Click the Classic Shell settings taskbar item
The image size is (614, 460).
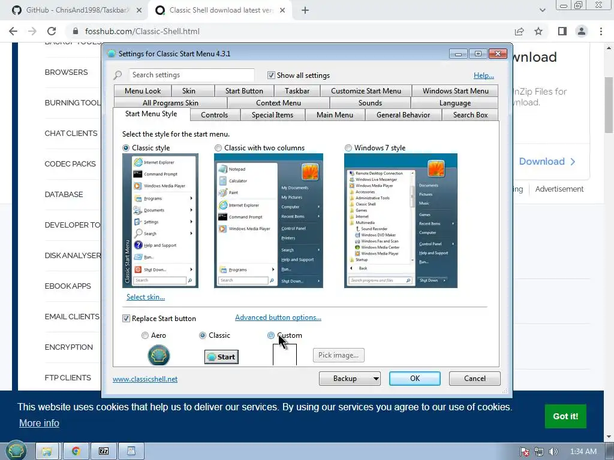tap(131, 451)
